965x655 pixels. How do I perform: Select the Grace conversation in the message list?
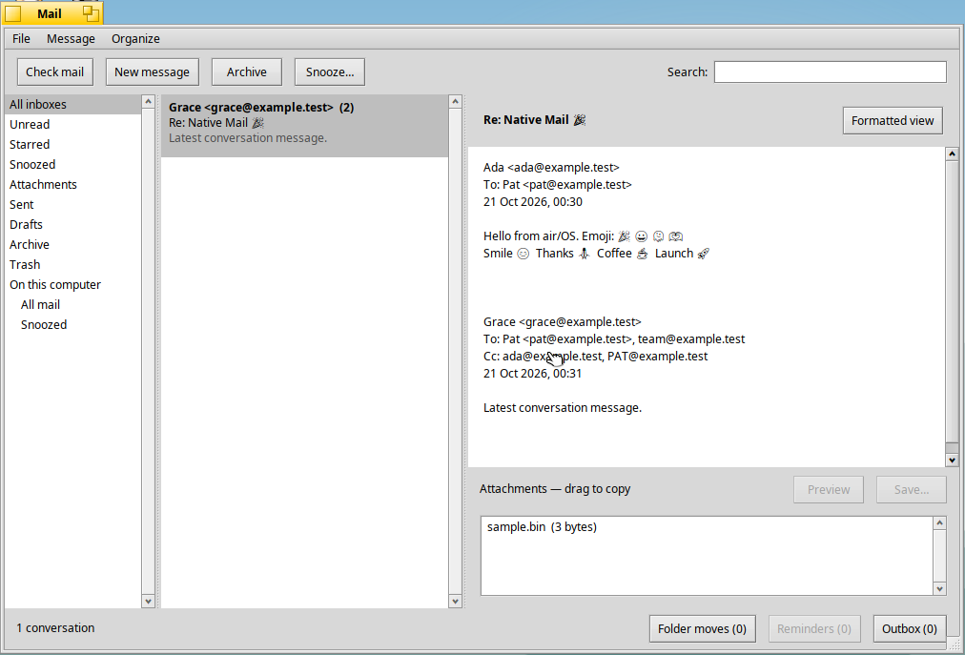tap(304, 126)
